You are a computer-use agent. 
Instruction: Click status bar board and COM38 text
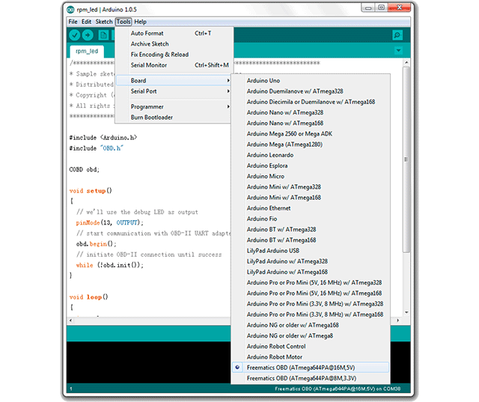(x=338, y=389)
